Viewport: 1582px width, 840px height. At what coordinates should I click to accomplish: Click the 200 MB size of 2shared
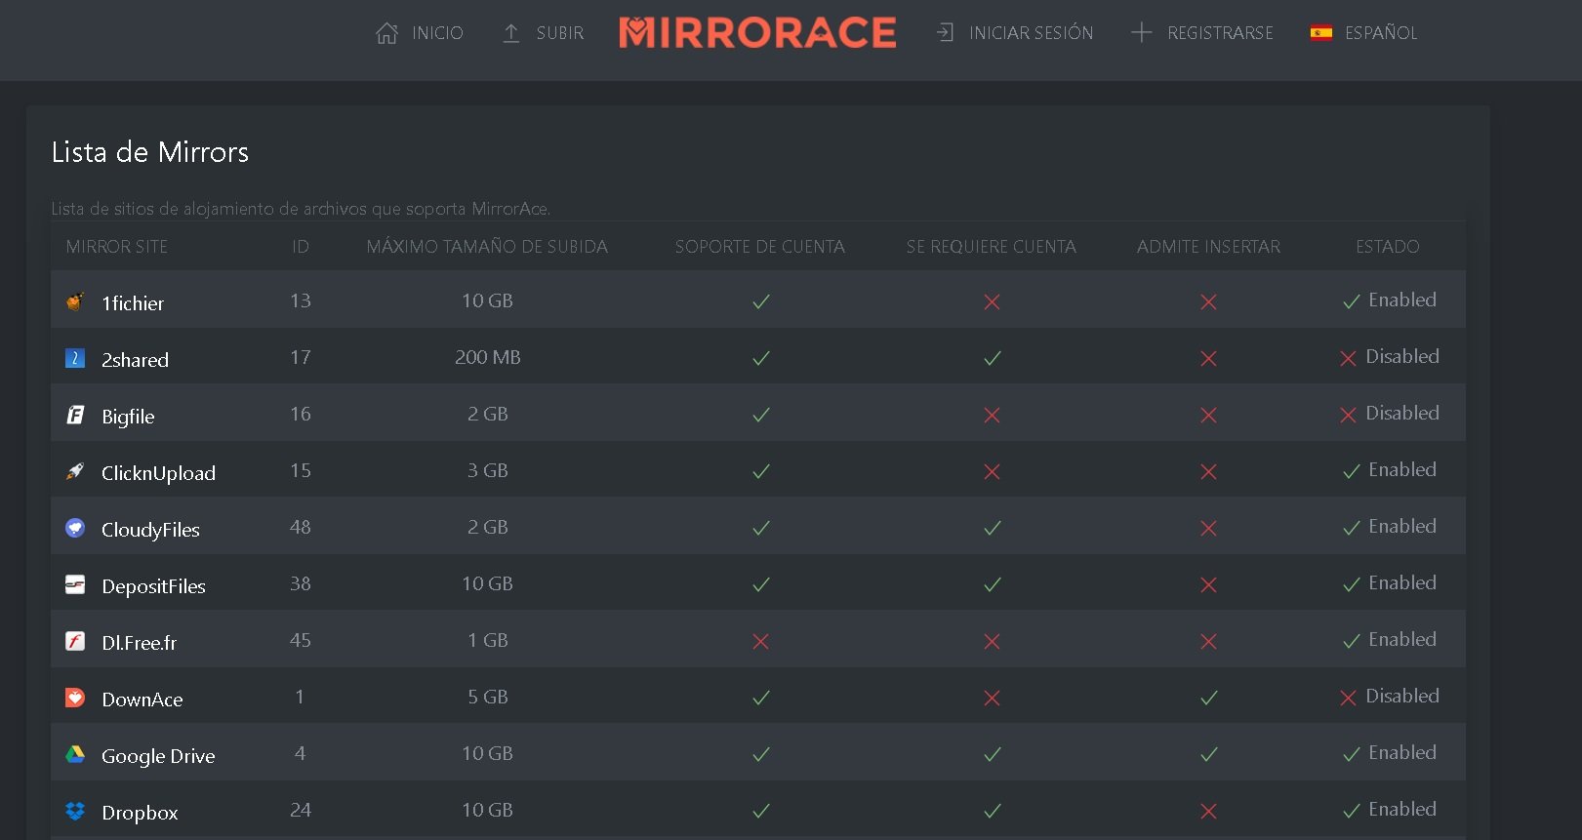pos(487,357)
